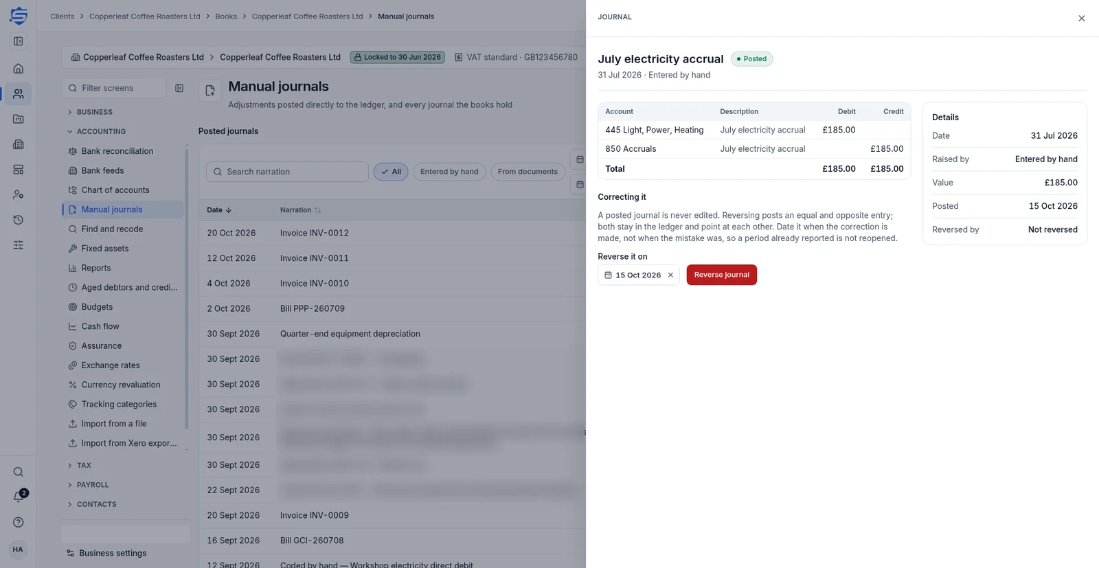Open the HA user avatar

tap(18, 549)
